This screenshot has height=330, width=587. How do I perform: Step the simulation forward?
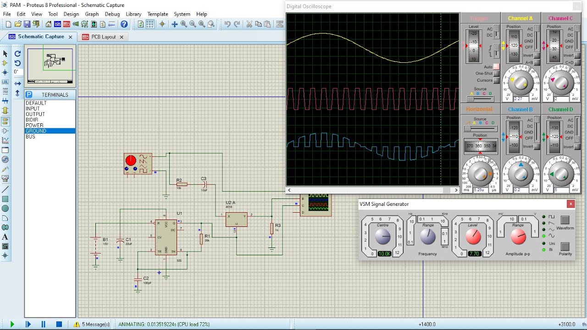[28, 324]
